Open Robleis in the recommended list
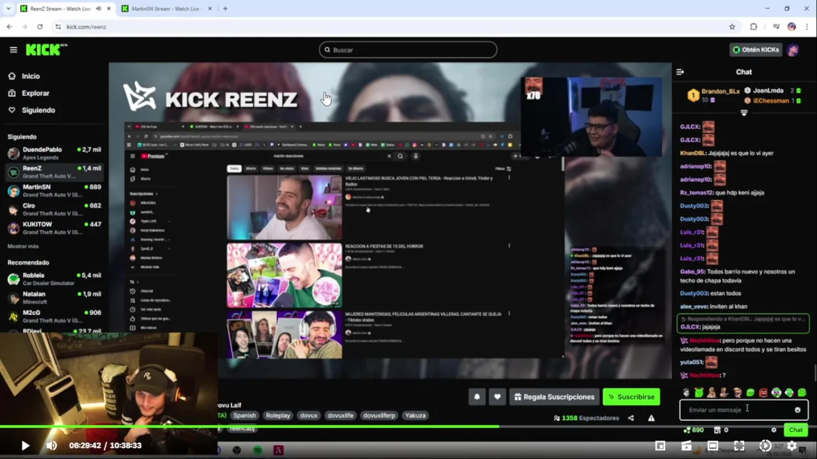 (54, 279)
